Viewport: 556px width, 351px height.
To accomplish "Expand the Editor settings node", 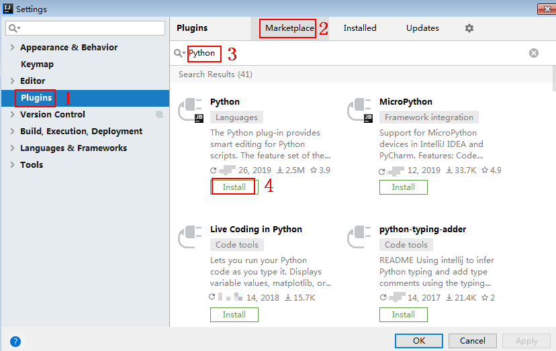I will pos(12,81).
